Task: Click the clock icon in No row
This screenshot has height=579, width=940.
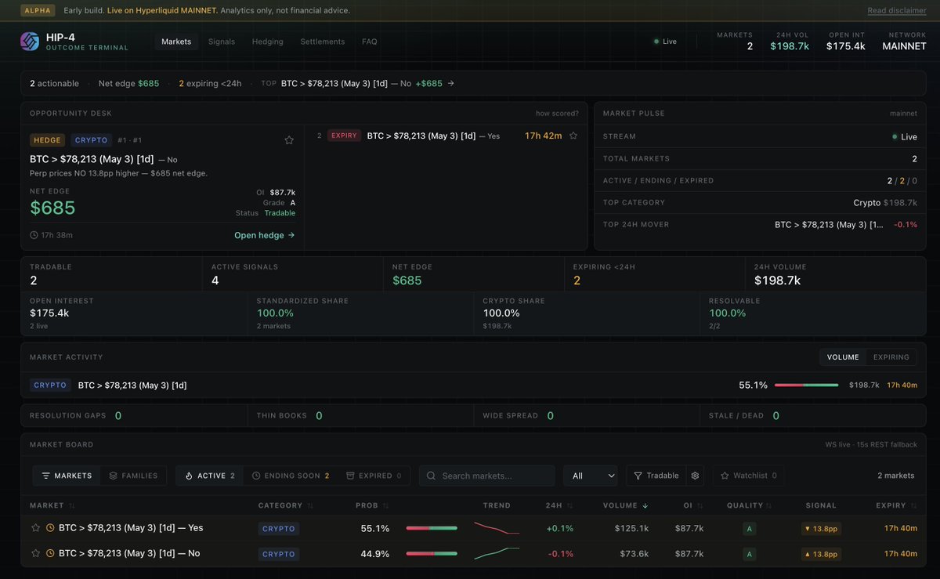Action: pyautogui.click(x=50, y=553)
